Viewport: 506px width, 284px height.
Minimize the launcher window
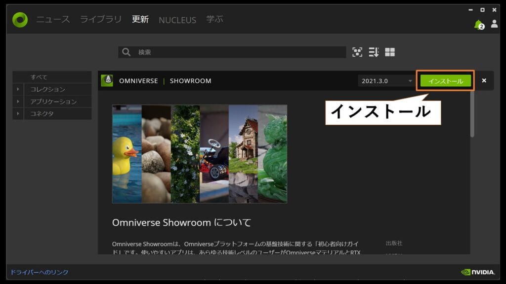(x=470, y=10)
